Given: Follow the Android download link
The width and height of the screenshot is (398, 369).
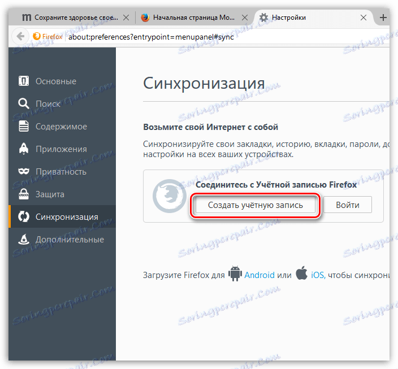Looking at the screenshot, I should pyautogui.click(x=259, y=275).
